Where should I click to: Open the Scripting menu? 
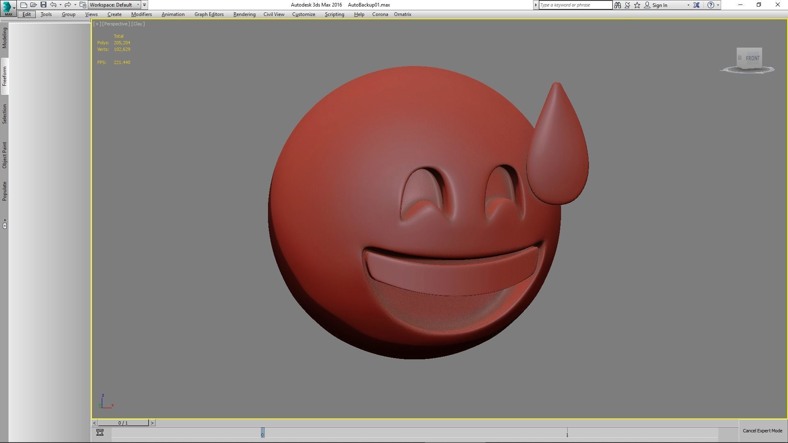[334, 14]
